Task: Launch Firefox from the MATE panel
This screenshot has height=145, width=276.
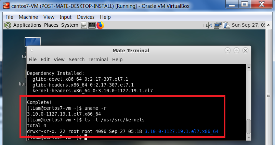Action: tap(100, 25)
